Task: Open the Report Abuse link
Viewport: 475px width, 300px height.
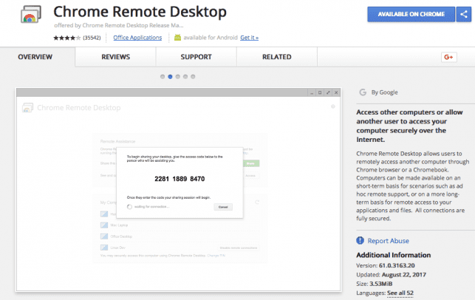Action: [388, 241]
